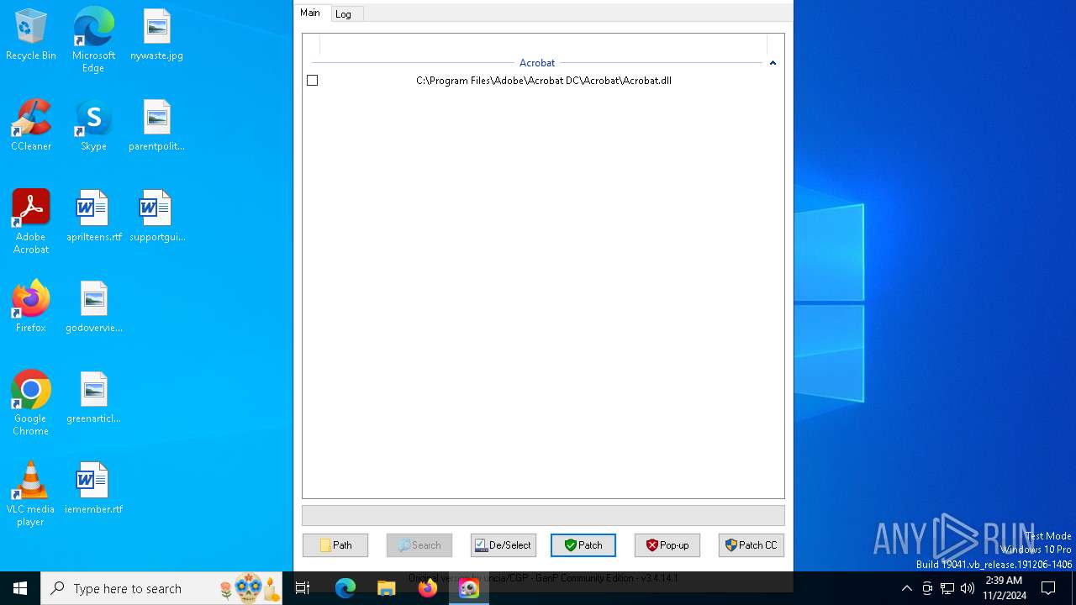Open Task View from taskbar
The height and width of the screenshot is (605, 1076).
pyautogui.click(x=303, y=588)
